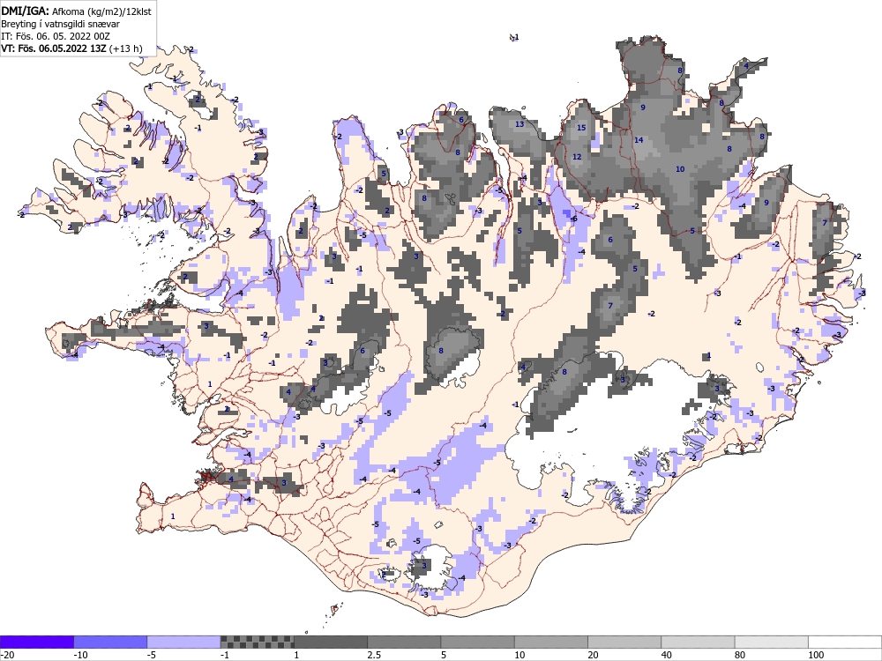This screenshot has width=882, height=661.
Task: Click the 40 label on the color scale
Action: [667, 655]
